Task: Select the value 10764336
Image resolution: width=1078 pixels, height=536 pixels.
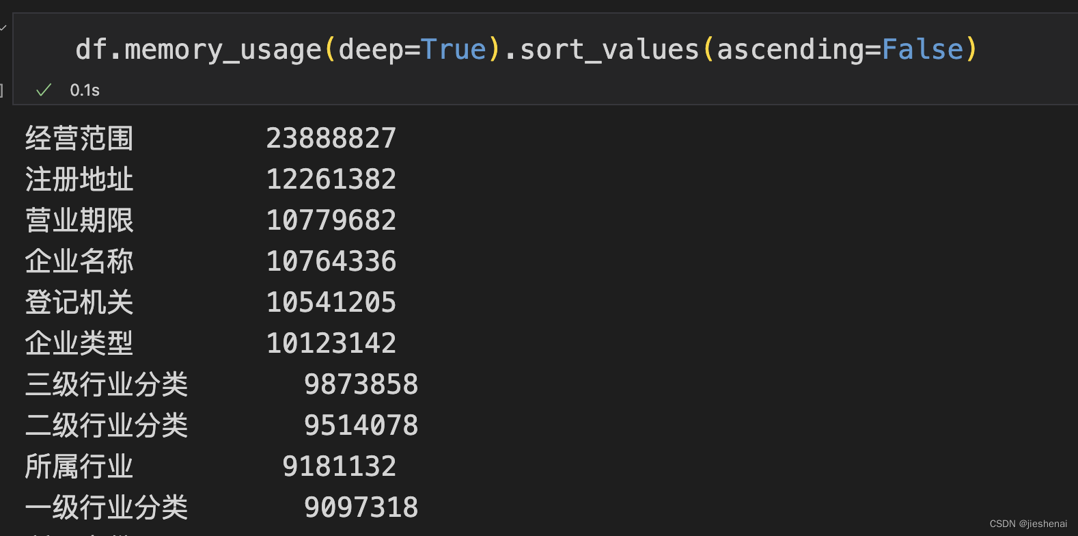Action: coord(331,261)
